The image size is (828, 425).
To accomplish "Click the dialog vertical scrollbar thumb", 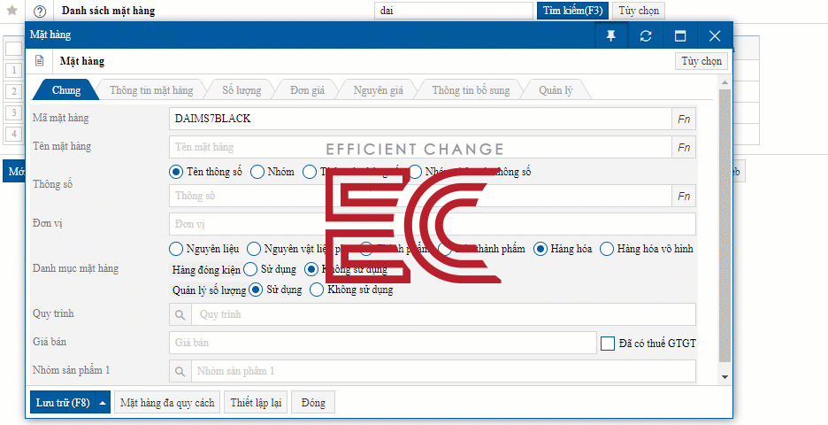I will [x=725, y=226].
